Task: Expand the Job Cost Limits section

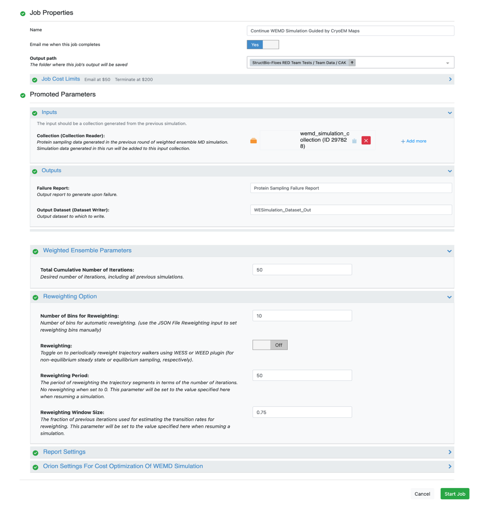Action: [x=450, y=79]
